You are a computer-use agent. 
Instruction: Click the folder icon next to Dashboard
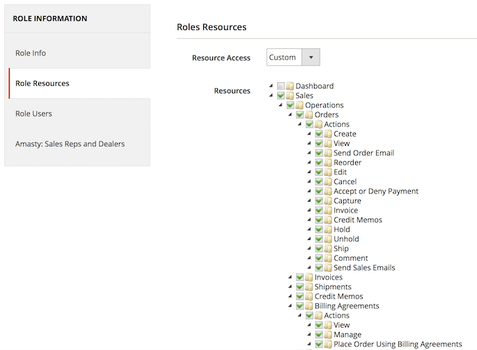point(290,86)
